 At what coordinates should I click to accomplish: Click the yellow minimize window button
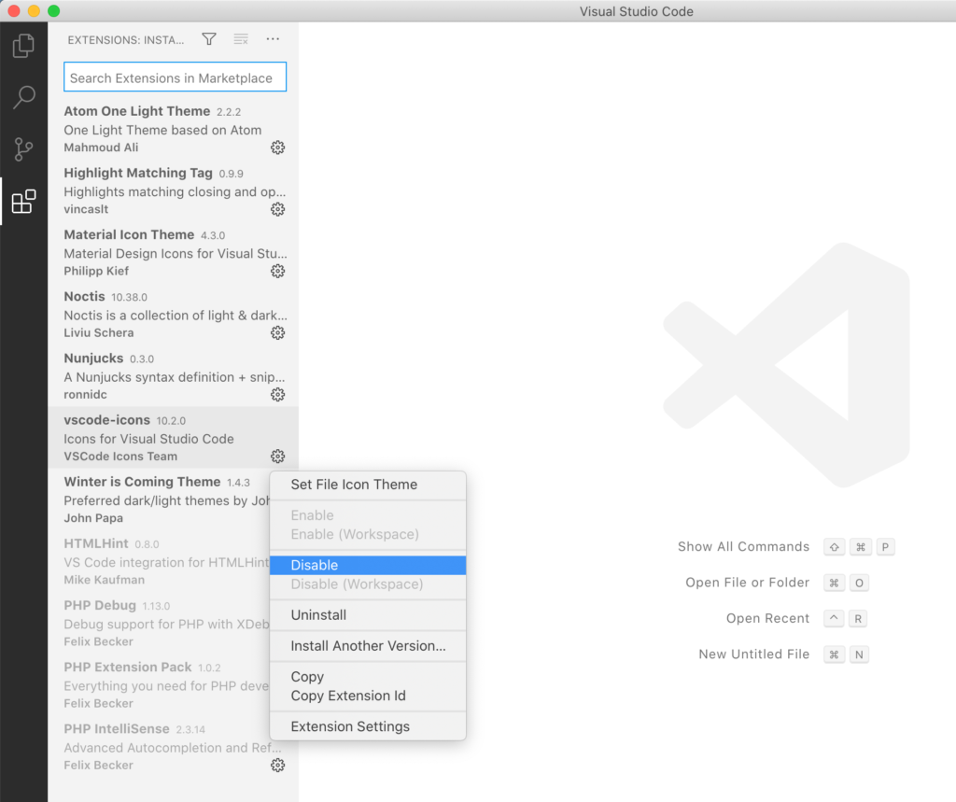(x=35, y=11)
